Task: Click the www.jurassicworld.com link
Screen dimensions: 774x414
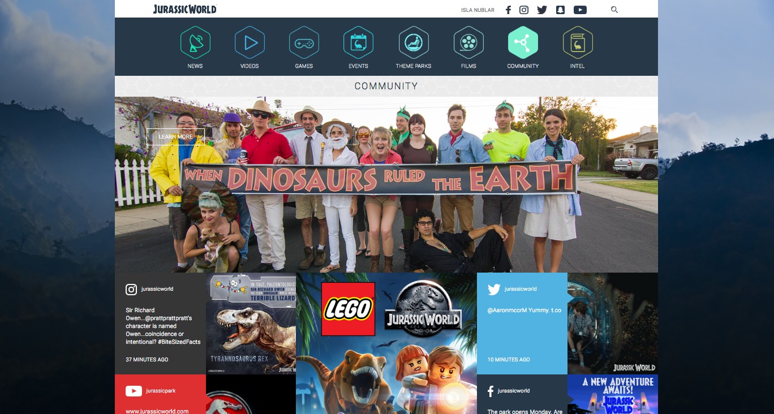Action: click(x=157, y=411)
